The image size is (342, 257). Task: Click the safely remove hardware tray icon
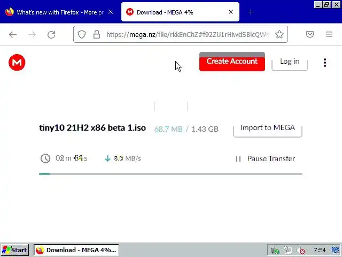[x=275, y=250]
